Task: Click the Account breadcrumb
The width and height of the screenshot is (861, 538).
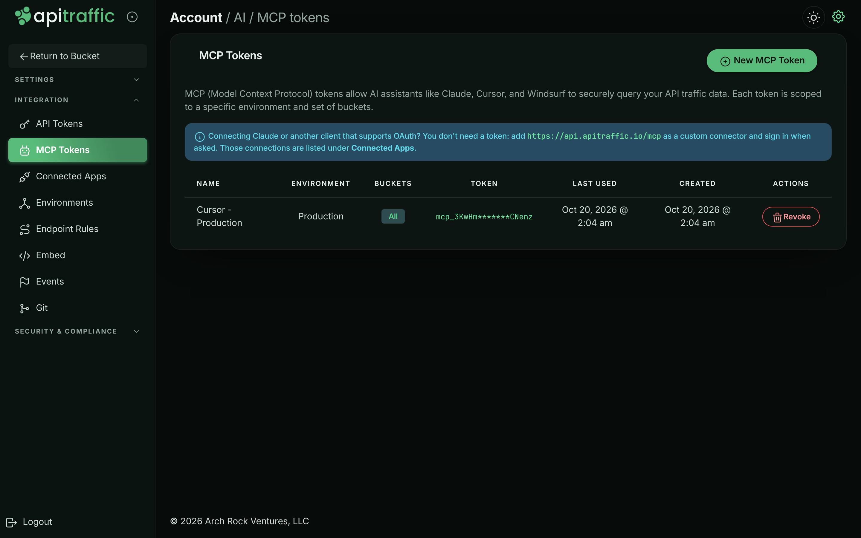Action: [x=196, y=18]
